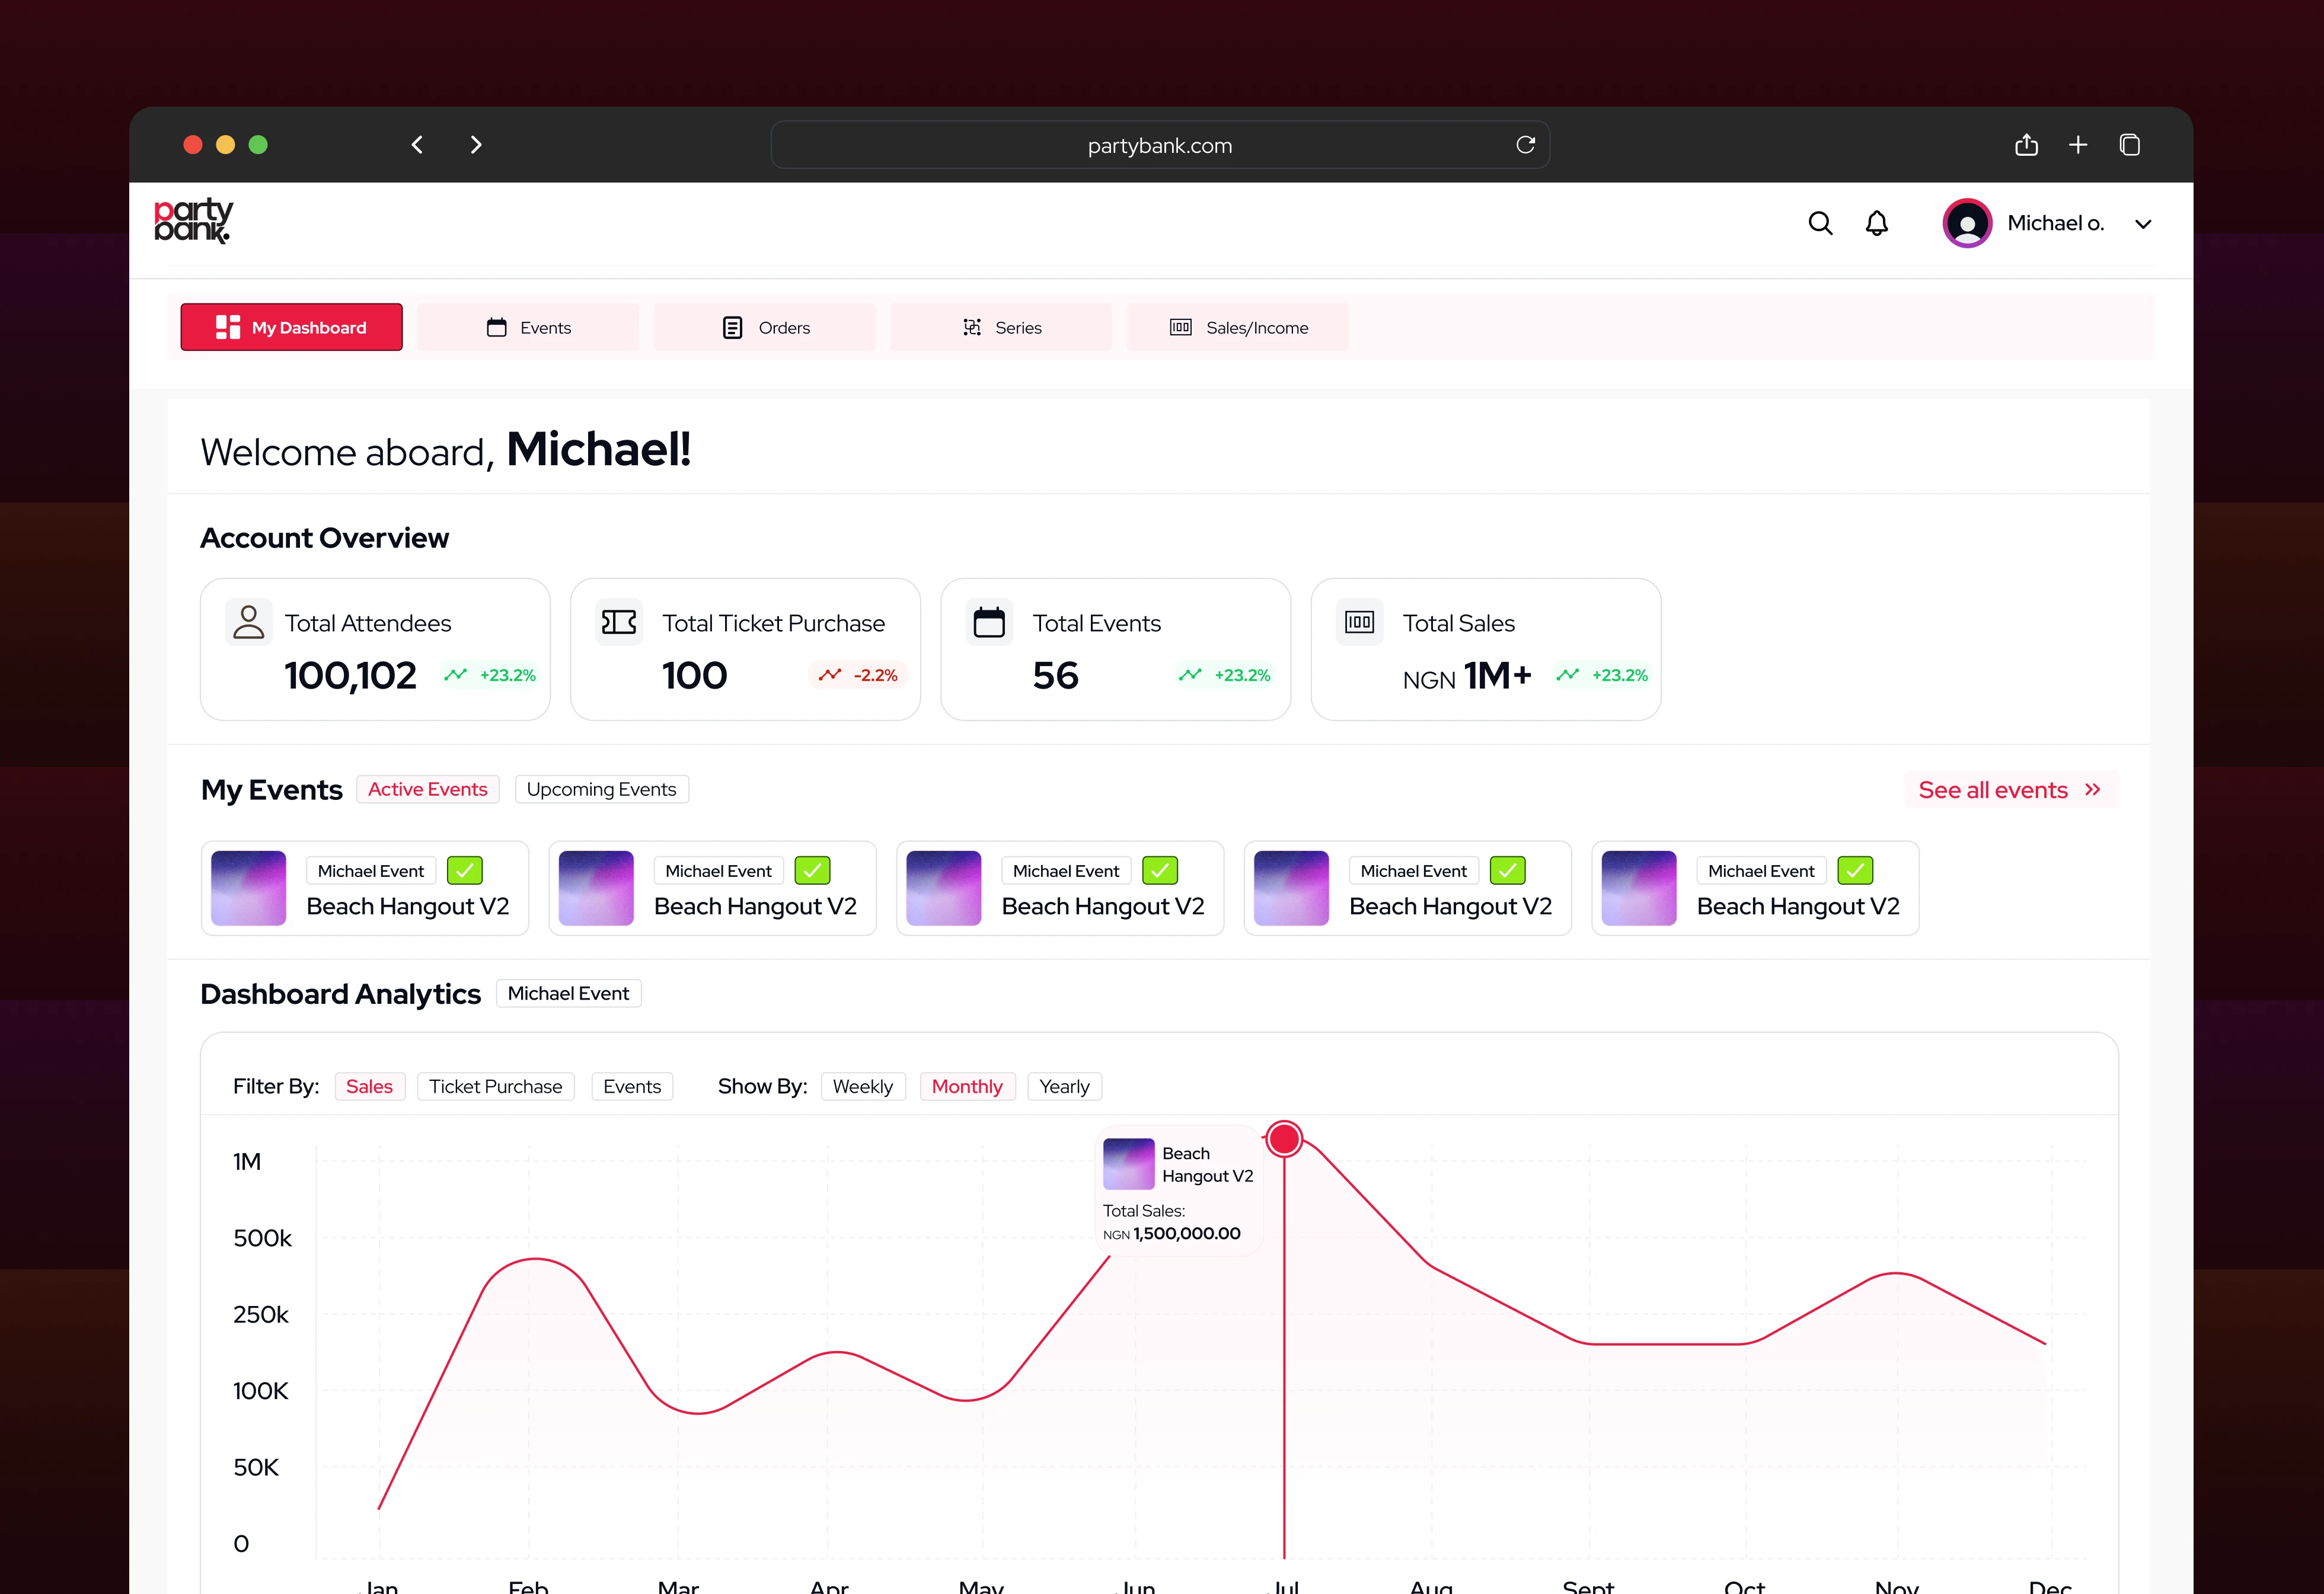Expand the Michael o. account chevron
The height and width of the screenshot is (1594, 2324).
pos(2143,224)
